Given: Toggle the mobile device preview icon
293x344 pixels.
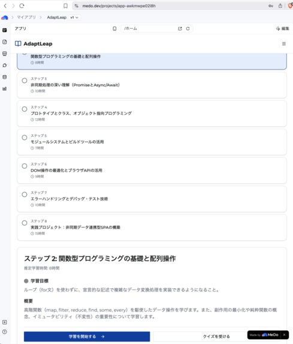Looking at the screenshot, I should click(114, 29).
